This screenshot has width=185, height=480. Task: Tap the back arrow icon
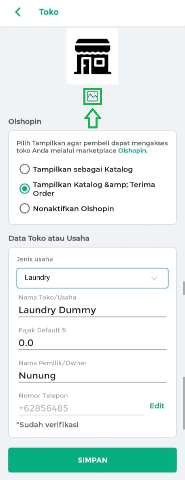pyautogui.click(x=18, y=12)
